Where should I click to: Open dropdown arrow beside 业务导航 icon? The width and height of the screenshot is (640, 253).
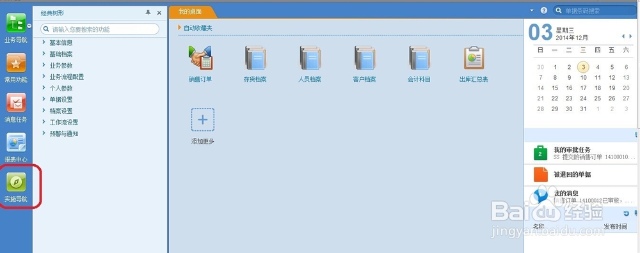click(x=29, y=26)
